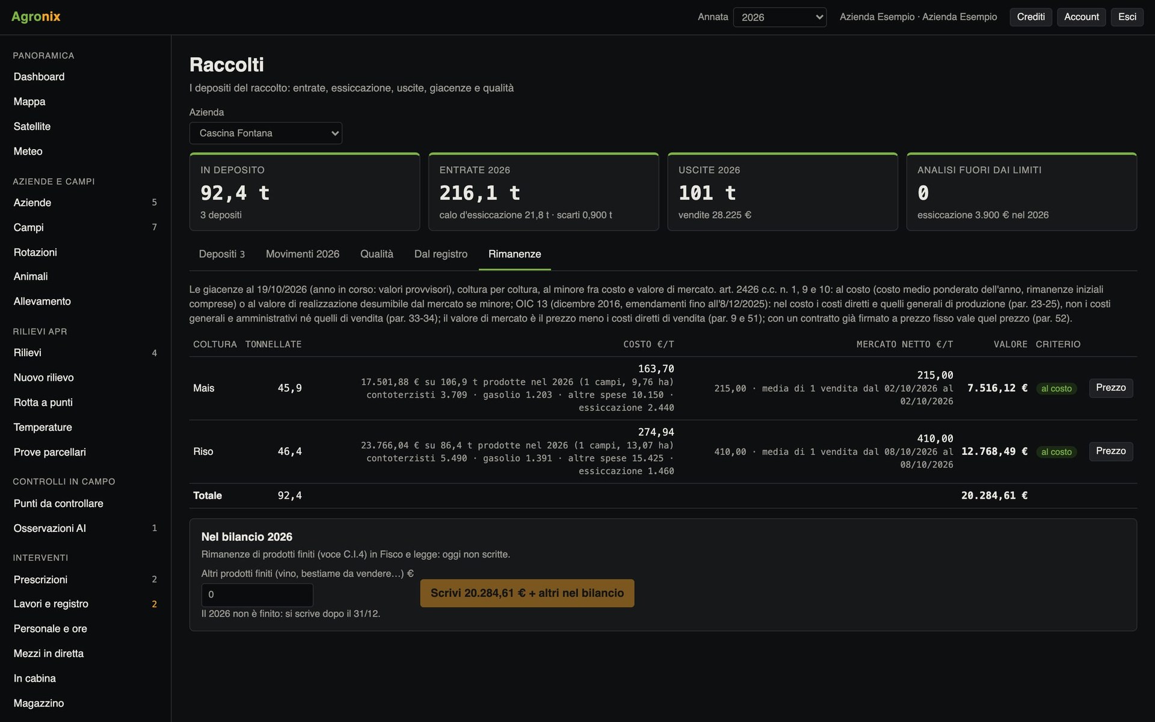Open the Annata year dropdown

tap(780, 17)
